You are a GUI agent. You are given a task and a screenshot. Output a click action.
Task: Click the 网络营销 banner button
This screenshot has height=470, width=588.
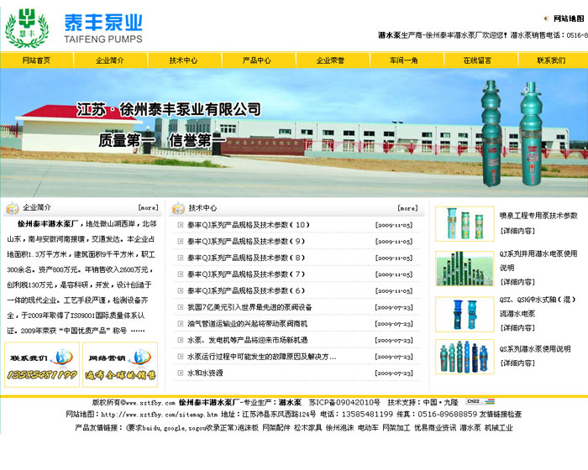[x=120, y=365]
